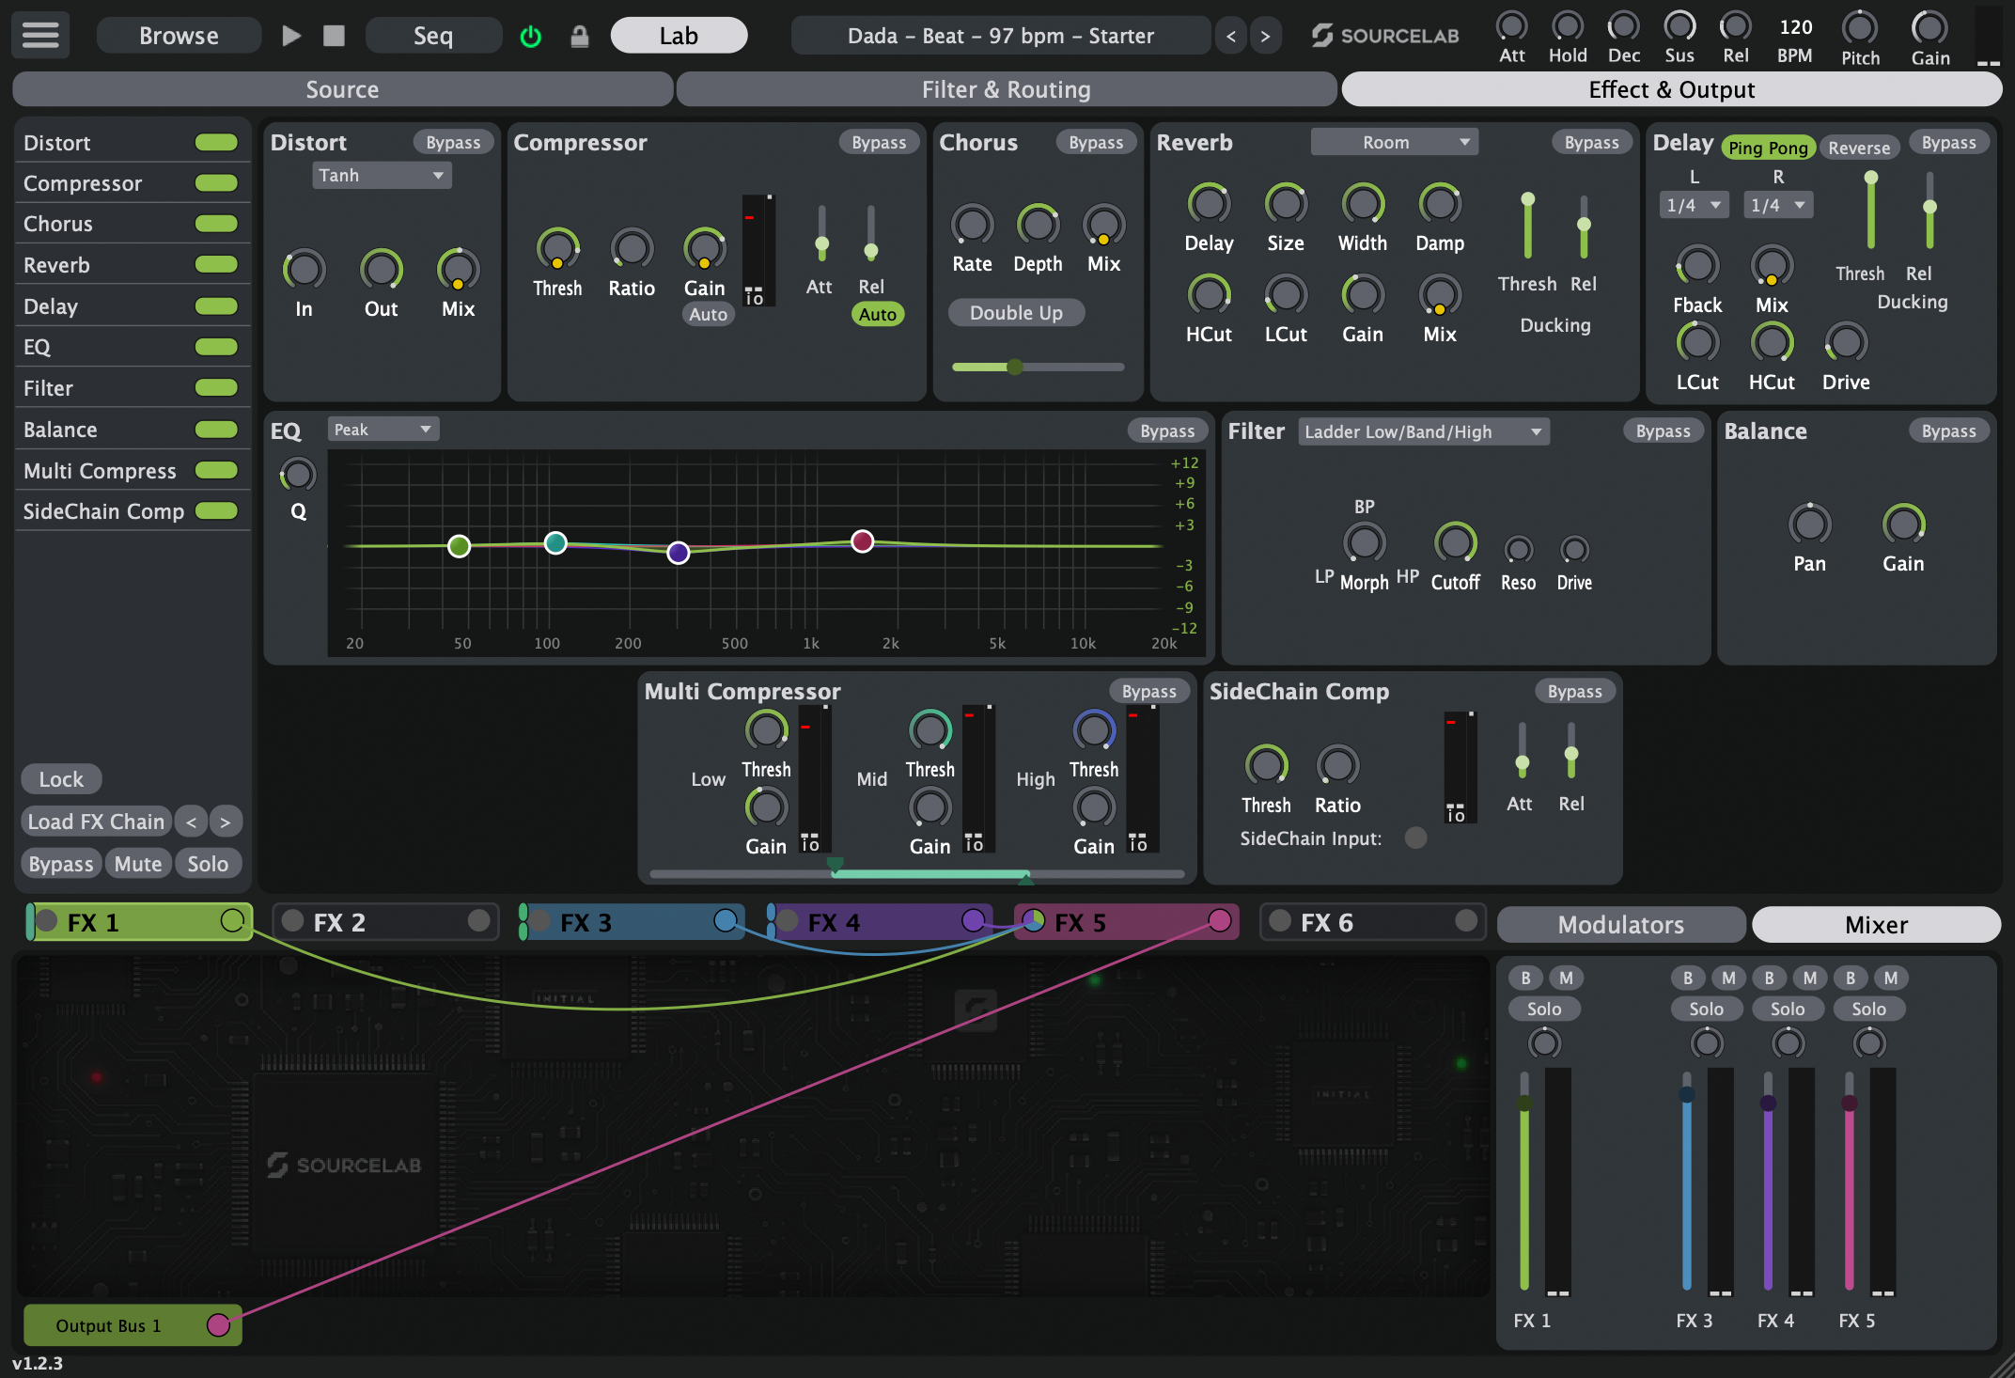Click the Reverb Size knob
The image size is (2015, 1378).
point(1286,204)
